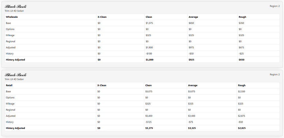Select the Wholesale Average adjusted value $975
The height and width of the screenshot is (138, 284).
click(x=191, y=48)
